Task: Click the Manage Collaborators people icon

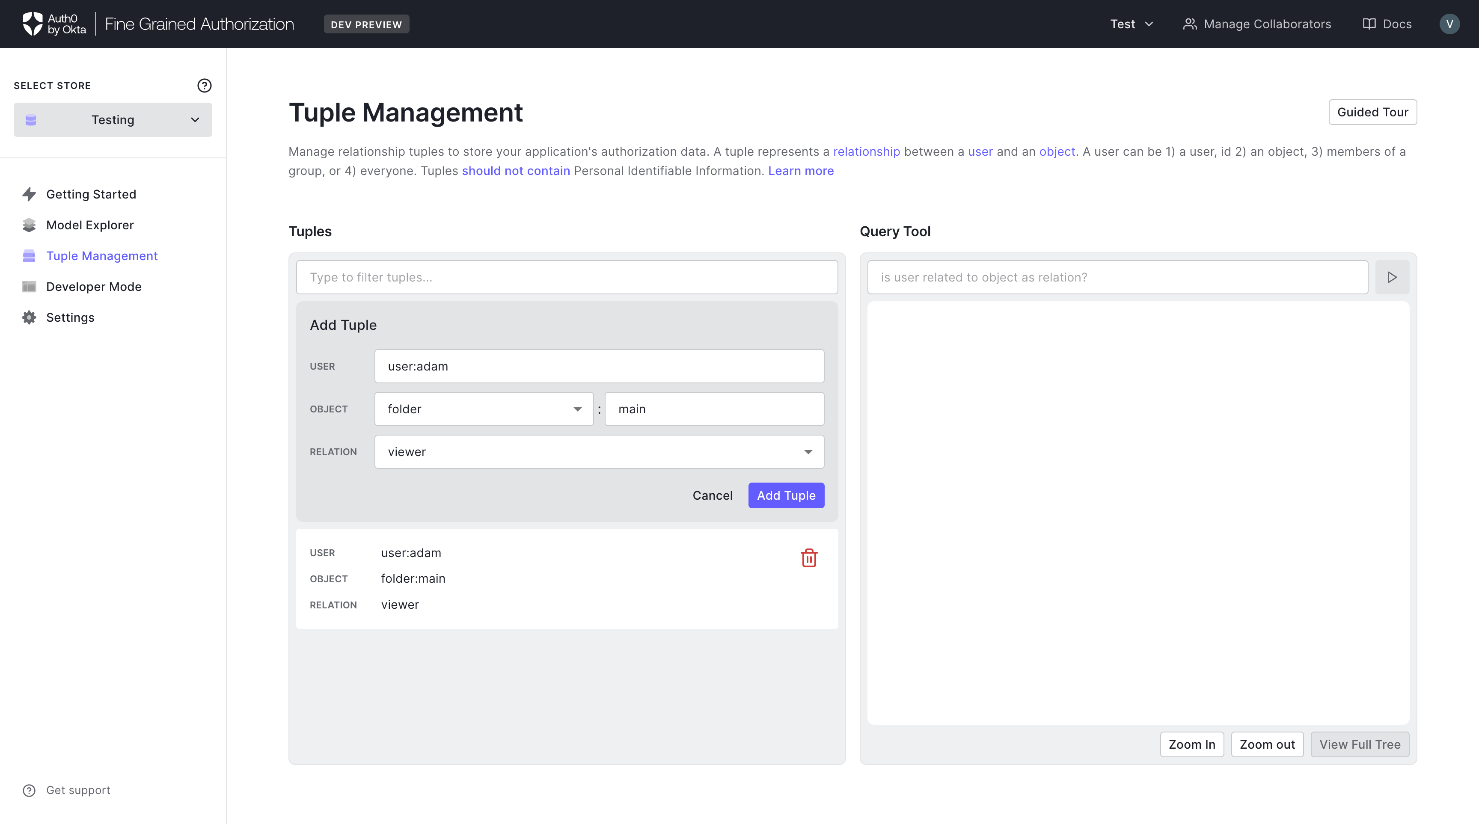Action: pos(1190,24)
